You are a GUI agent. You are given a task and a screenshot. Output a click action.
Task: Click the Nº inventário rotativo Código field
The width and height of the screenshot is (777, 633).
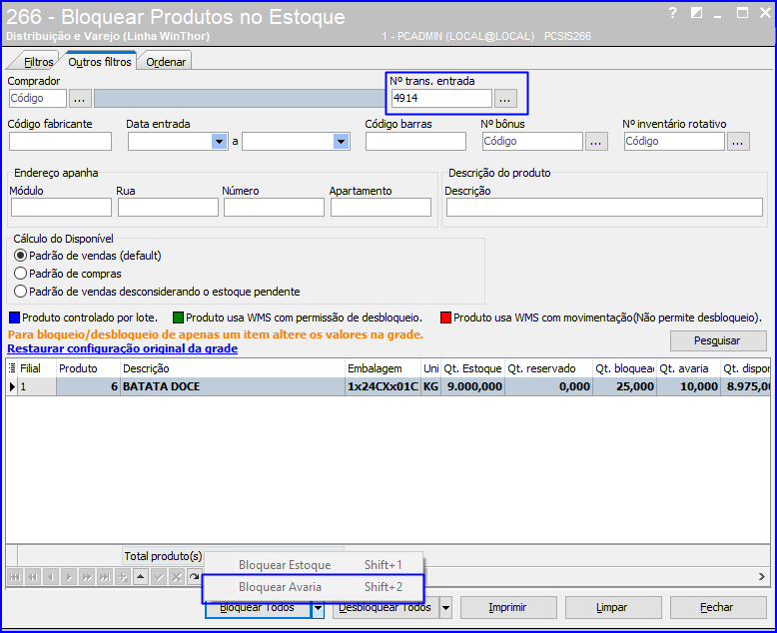pyautogui.click(x=674, y=142)
